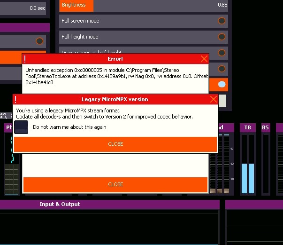Close the Legacy MicroMPX version dialog via X

click(214, 99)
